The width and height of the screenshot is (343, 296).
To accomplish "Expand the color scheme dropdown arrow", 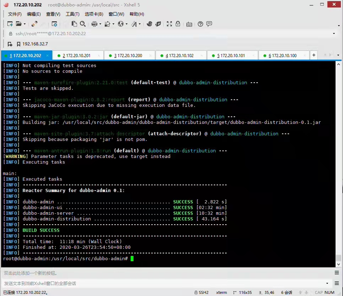I will click(113, 24).
